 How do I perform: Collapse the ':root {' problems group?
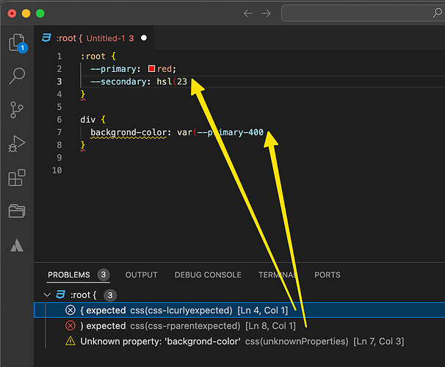tap(48, 295)
